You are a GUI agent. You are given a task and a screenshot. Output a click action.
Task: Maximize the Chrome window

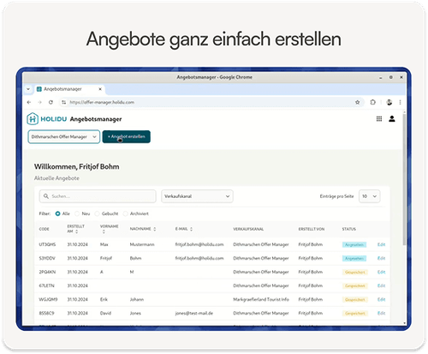pos(391,77)
